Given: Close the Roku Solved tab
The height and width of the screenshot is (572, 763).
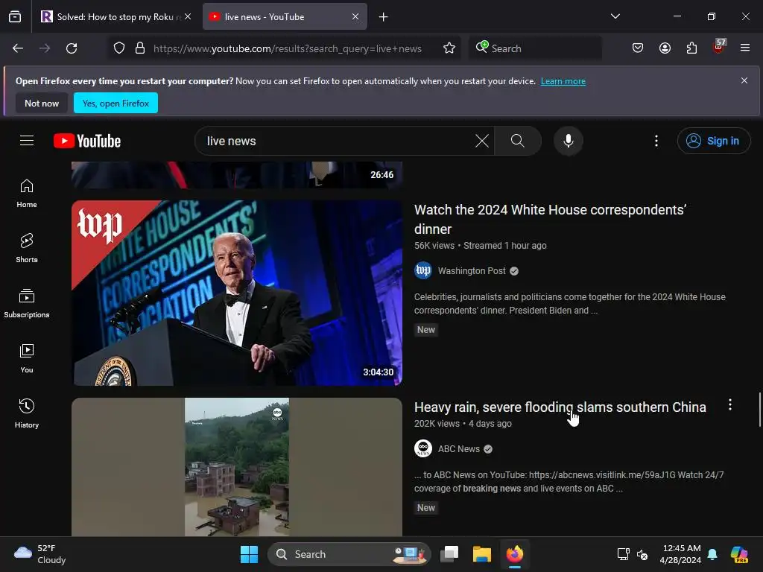Looking at the screenshot, I should pos(188,16).
